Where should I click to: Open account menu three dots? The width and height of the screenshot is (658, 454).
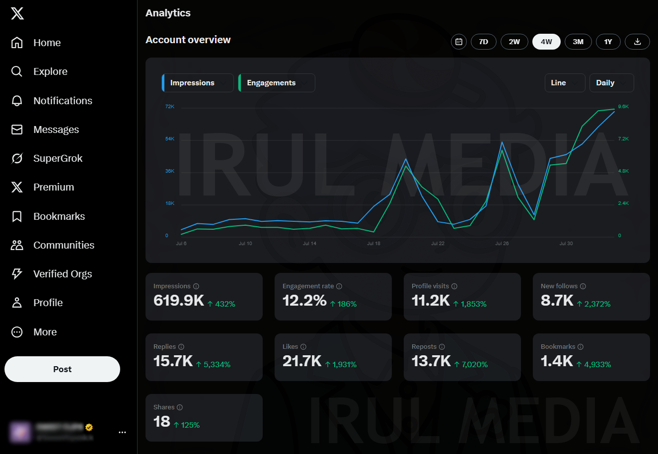tap(123, 432)
